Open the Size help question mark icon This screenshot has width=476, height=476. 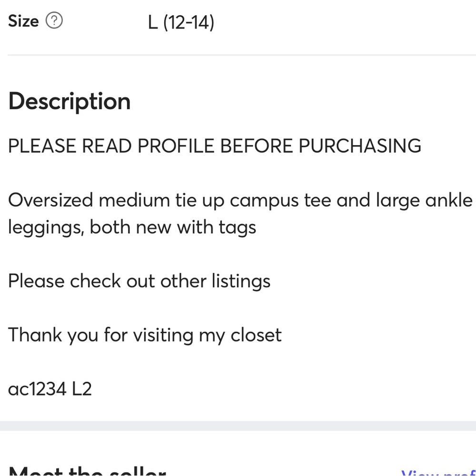tap(54, 20)
